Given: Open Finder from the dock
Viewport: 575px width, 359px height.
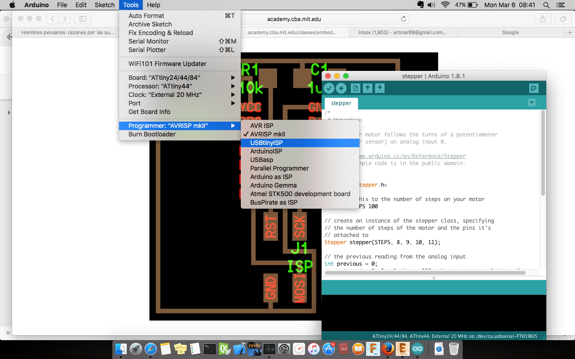Looking at the screenshot, I should pyautogui.click(x=121, y=349).
